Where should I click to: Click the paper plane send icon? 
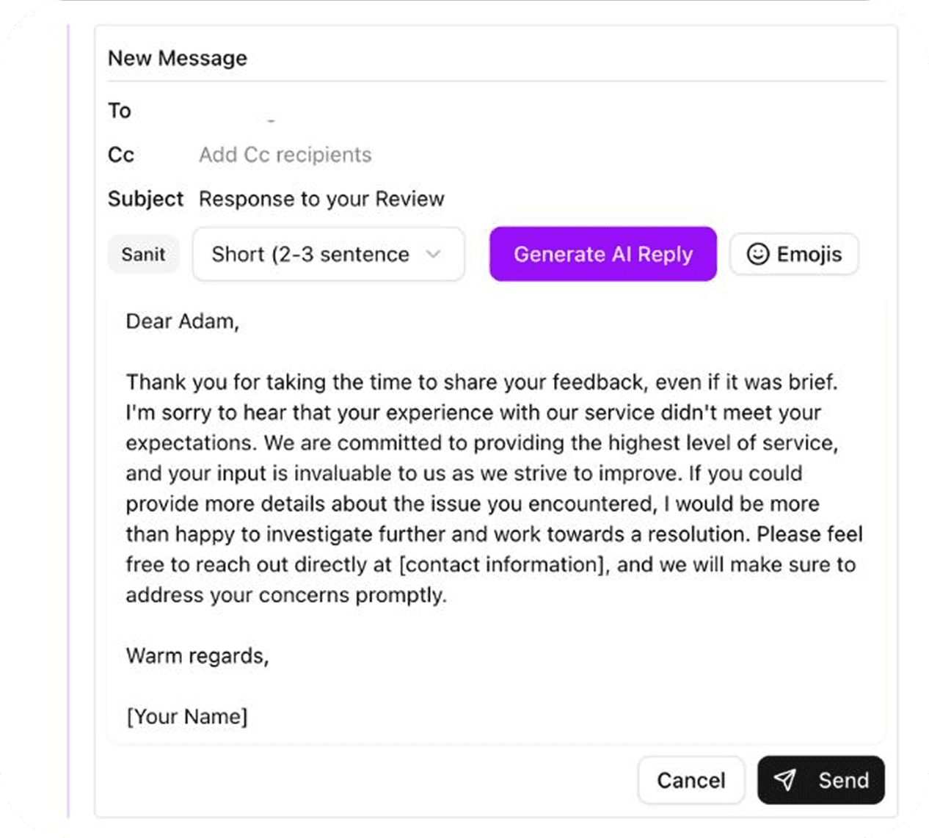(x=784, y=780)
